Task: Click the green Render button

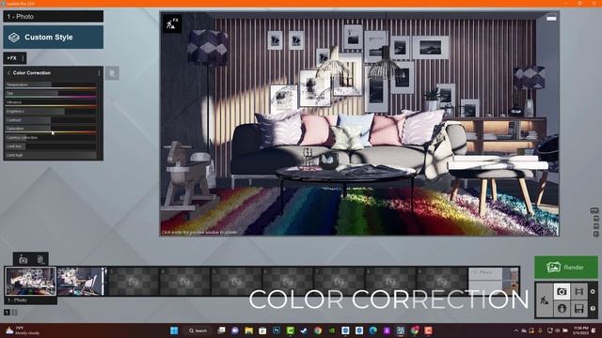Action: coord(566,267)
